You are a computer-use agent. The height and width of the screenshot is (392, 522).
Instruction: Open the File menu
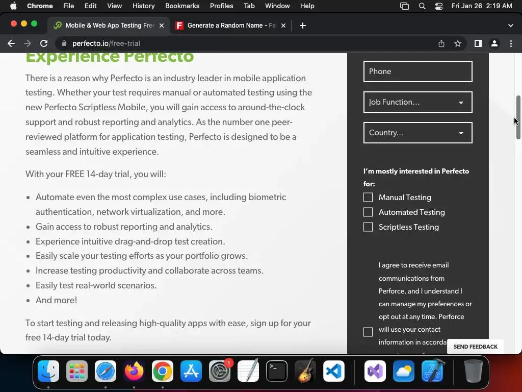coord(69,6)
